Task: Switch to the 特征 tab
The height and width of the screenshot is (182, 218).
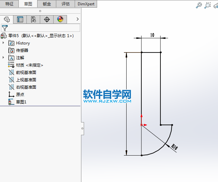Action: [x=9, y=4]
